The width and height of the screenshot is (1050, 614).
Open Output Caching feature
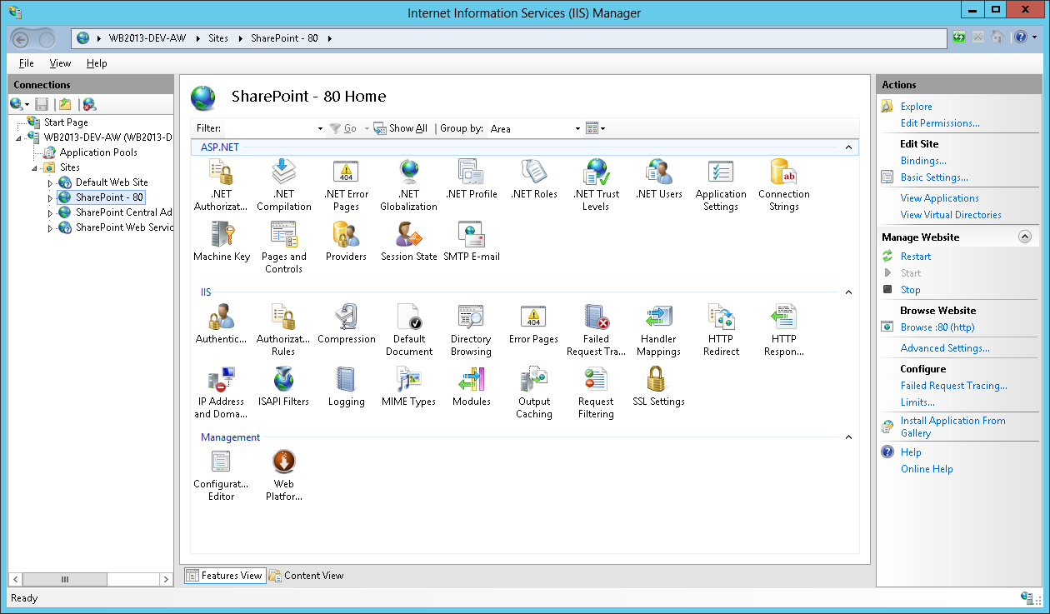coord(533,392)
